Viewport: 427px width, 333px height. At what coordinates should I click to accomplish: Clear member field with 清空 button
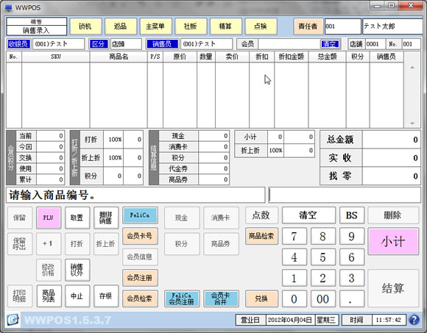pyautogui.click(x=330, y=44)
